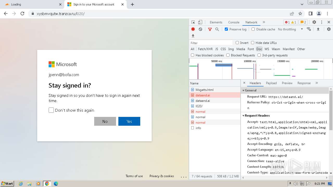
Task: Toggle the device toolbar icon
Action: tap(200, 22)
